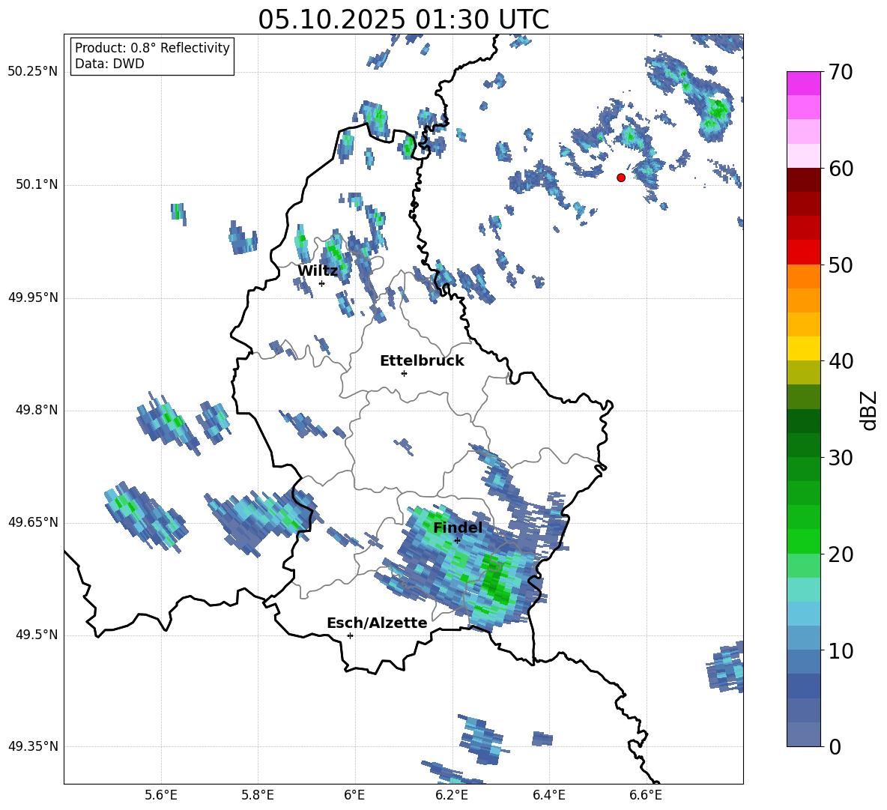Screen dimensions: 887x810
Task: Click the 49.8°N latitude label
Action: pyautogui.click(x=37, y=410)
